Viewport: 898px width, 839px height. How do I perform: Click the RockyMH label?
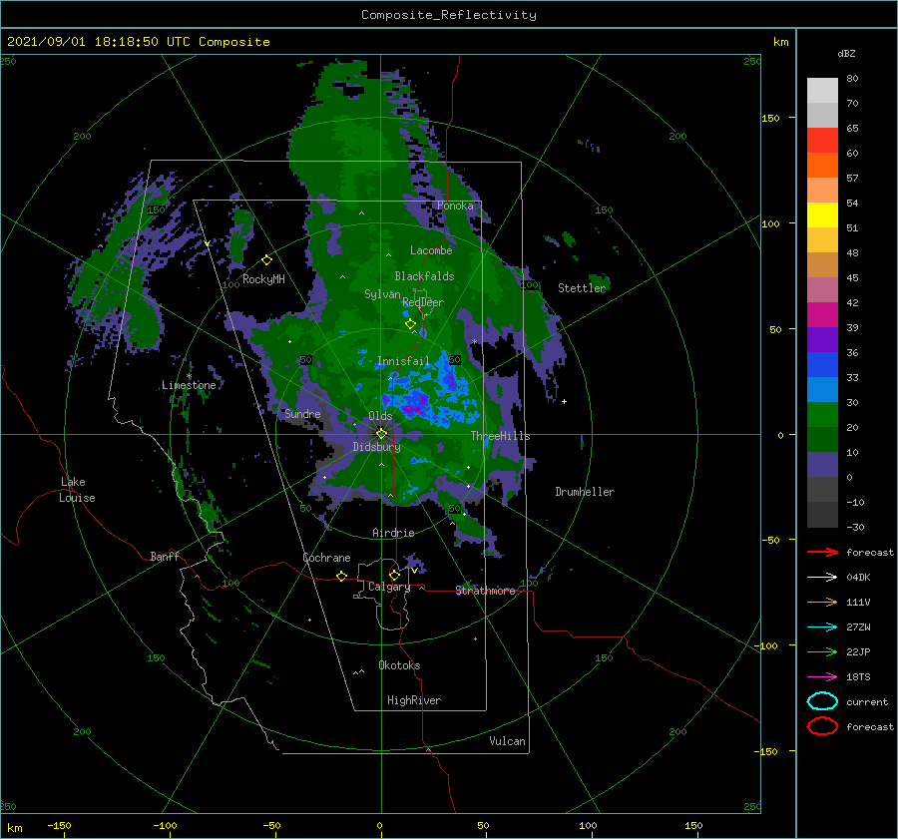(263, 279)
